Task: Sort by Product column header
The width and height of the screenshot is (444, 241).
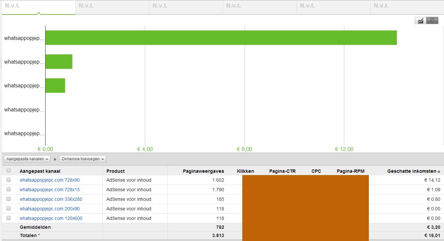Action: coord(116,171)
